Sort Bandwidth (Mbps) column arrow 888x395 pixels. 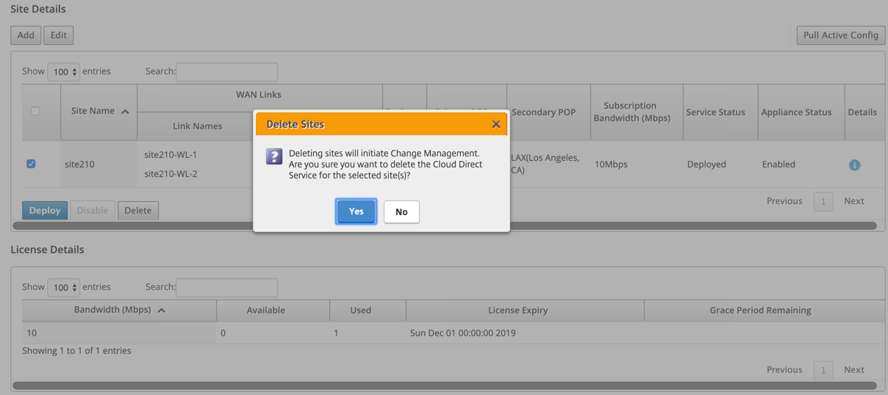tap(161, 311)
